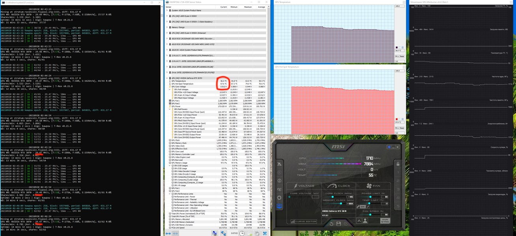Click Reset in GPU Temperature graph
Image resolution: width=516 pixels, height=236 pixels.
point(402,56)
